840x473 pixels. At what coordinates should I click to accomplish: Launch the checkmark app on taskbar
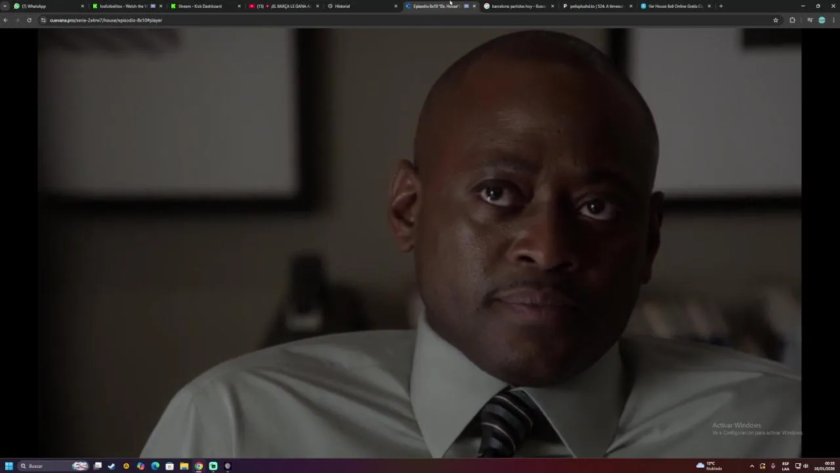112,466
